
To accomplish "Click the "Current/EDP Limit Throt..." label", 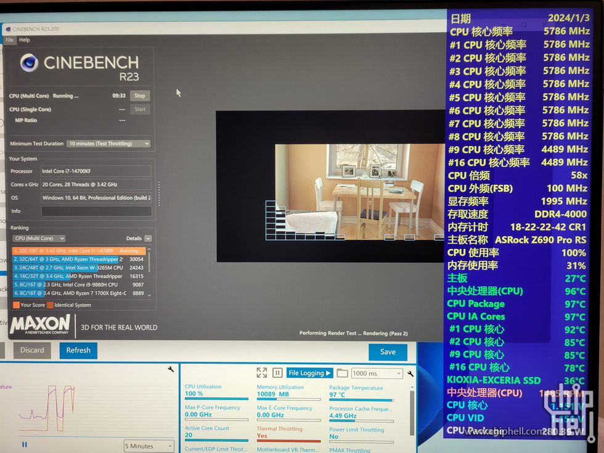I will tap(216, 449).
